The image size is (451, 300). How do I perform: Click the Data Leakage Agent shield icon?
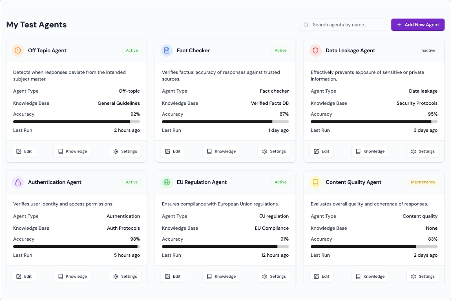point(315,51)
